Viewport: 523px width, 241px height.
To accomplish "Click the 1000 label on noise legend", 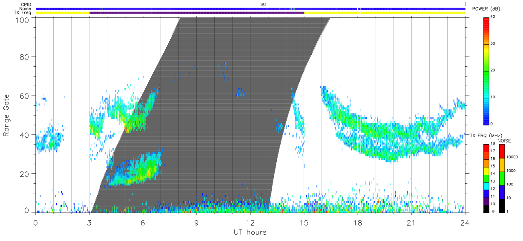I will point(511,170).
